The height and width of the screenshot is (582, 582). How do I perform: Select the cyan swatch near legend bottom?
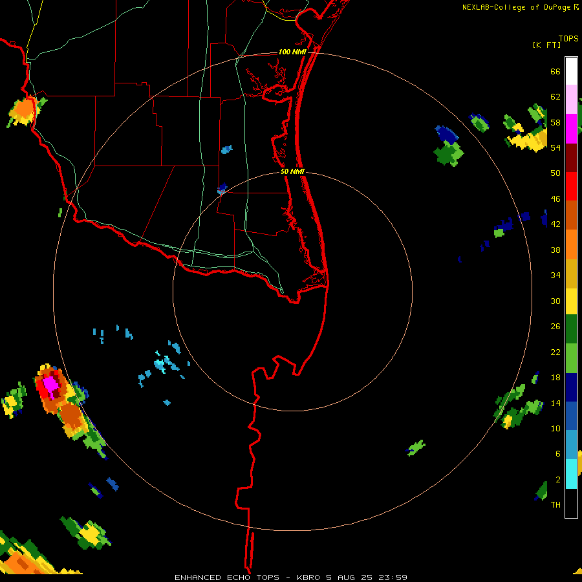[571, 475]
